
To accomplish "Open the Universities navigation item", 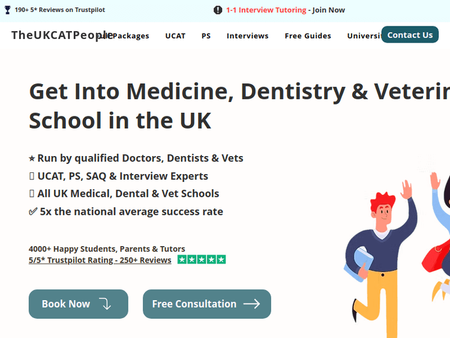I will point(364,36).
